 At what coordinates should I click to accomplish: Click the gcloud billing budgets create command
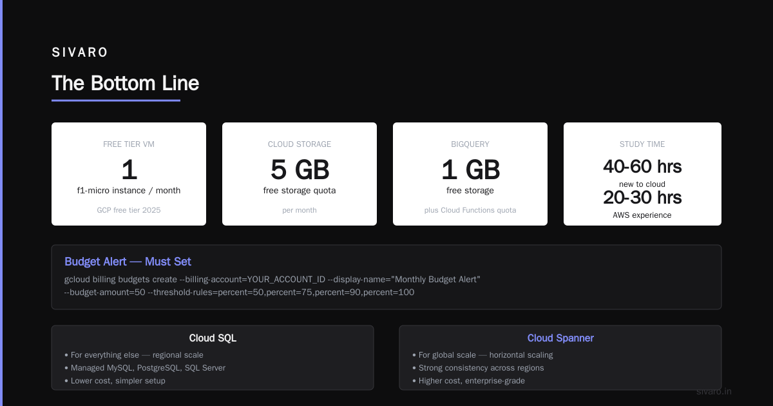[x=272, y=280]
